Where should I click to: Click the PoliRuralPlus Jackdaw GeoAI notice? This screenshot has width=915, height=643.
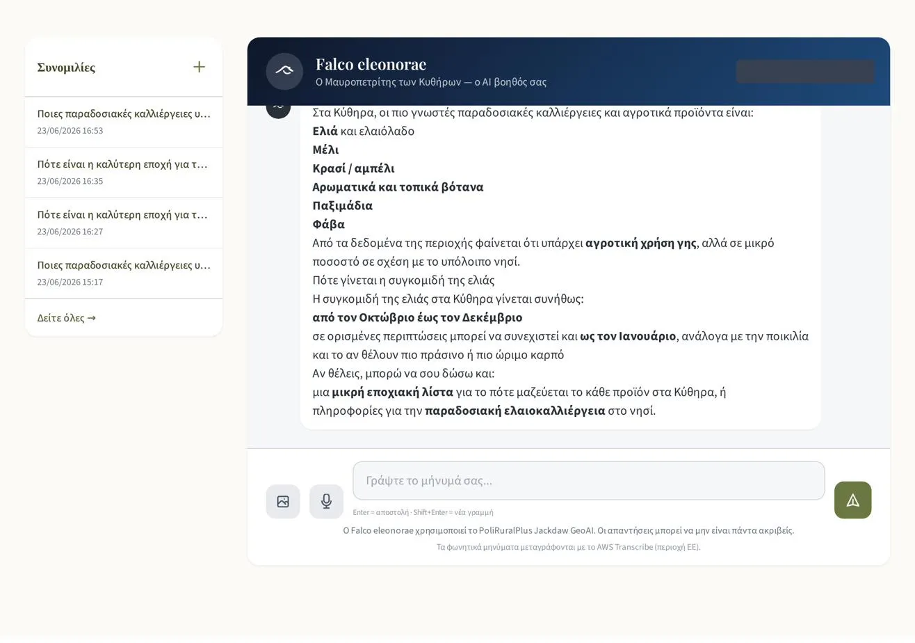tap(568, 530)
